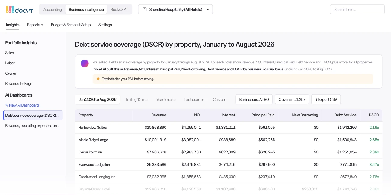Screen dimensions: 391x195
Task: Click the 2.19x DSCR value
Action: tap(374, 128)
